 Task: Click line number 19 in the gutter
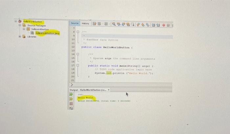pos(73,73)
